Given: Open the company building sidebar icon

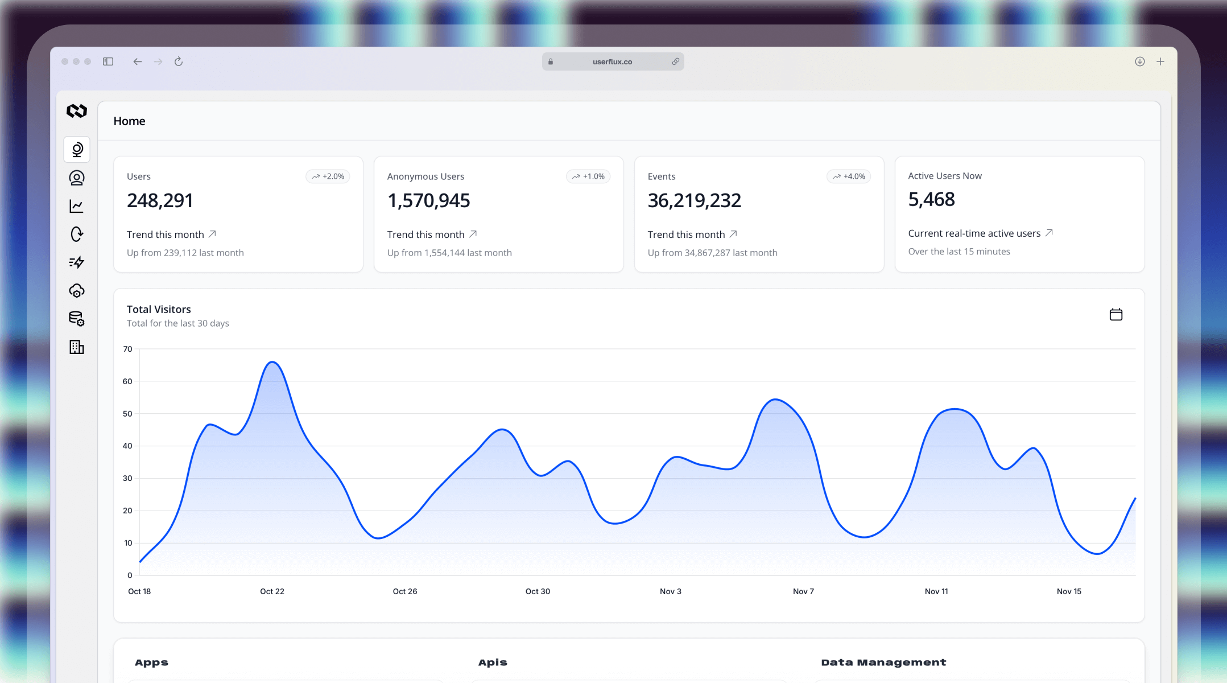Looking at the screenshot, I should click(x=77, y=347).
